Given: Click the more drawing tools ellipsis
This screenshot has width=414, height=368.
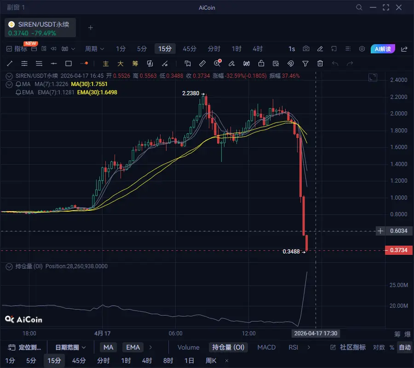Looking at the screenshot, I should 84,63.
